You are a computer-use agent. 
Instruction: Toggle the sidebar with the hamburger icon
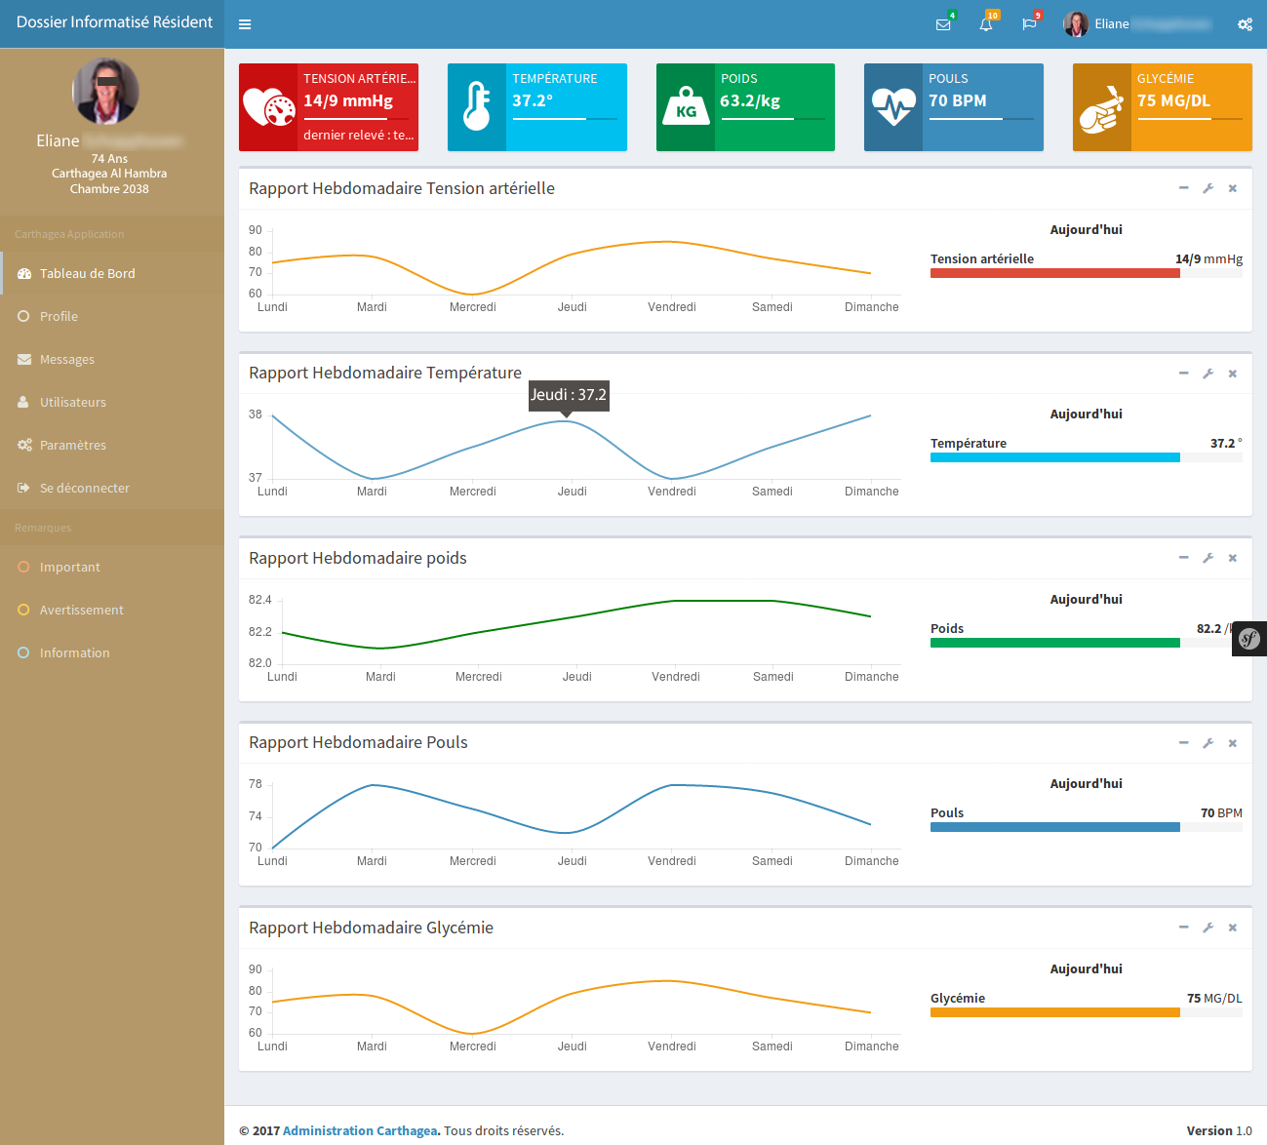pyautogui.click(x=245, y=24)
